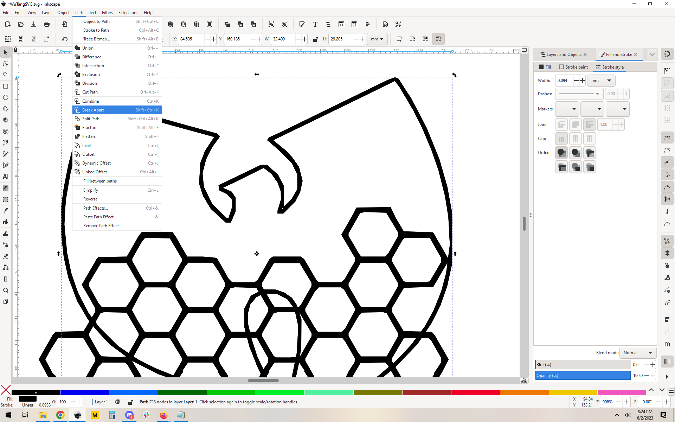Choose Union in Path menu
The width and height of the screenshot is (675, 422).
[117, 48]
